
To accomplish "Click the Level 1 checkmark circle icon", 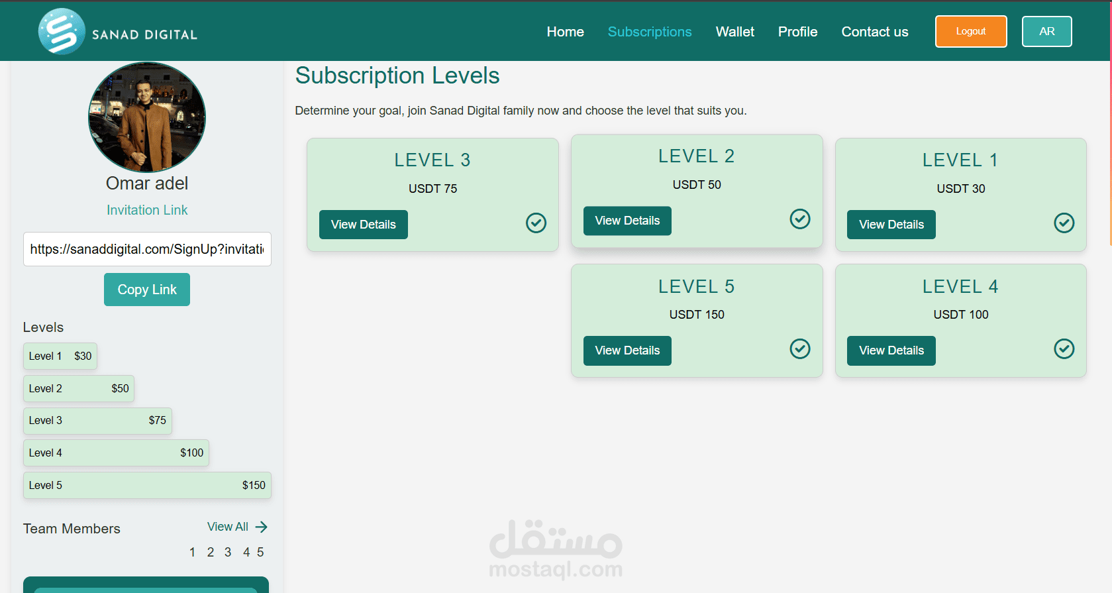I will coord(1064,223).
